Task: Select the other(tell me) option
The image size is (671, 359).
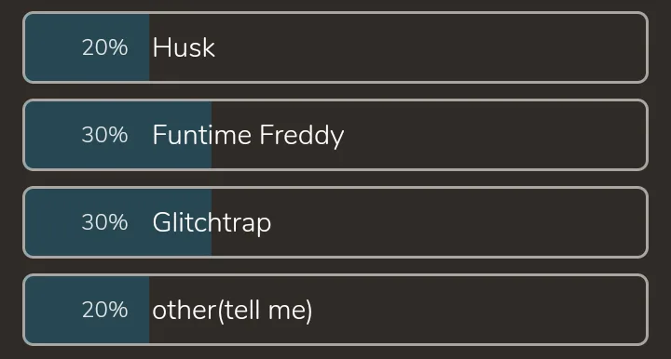Action: tap(335, 310)
